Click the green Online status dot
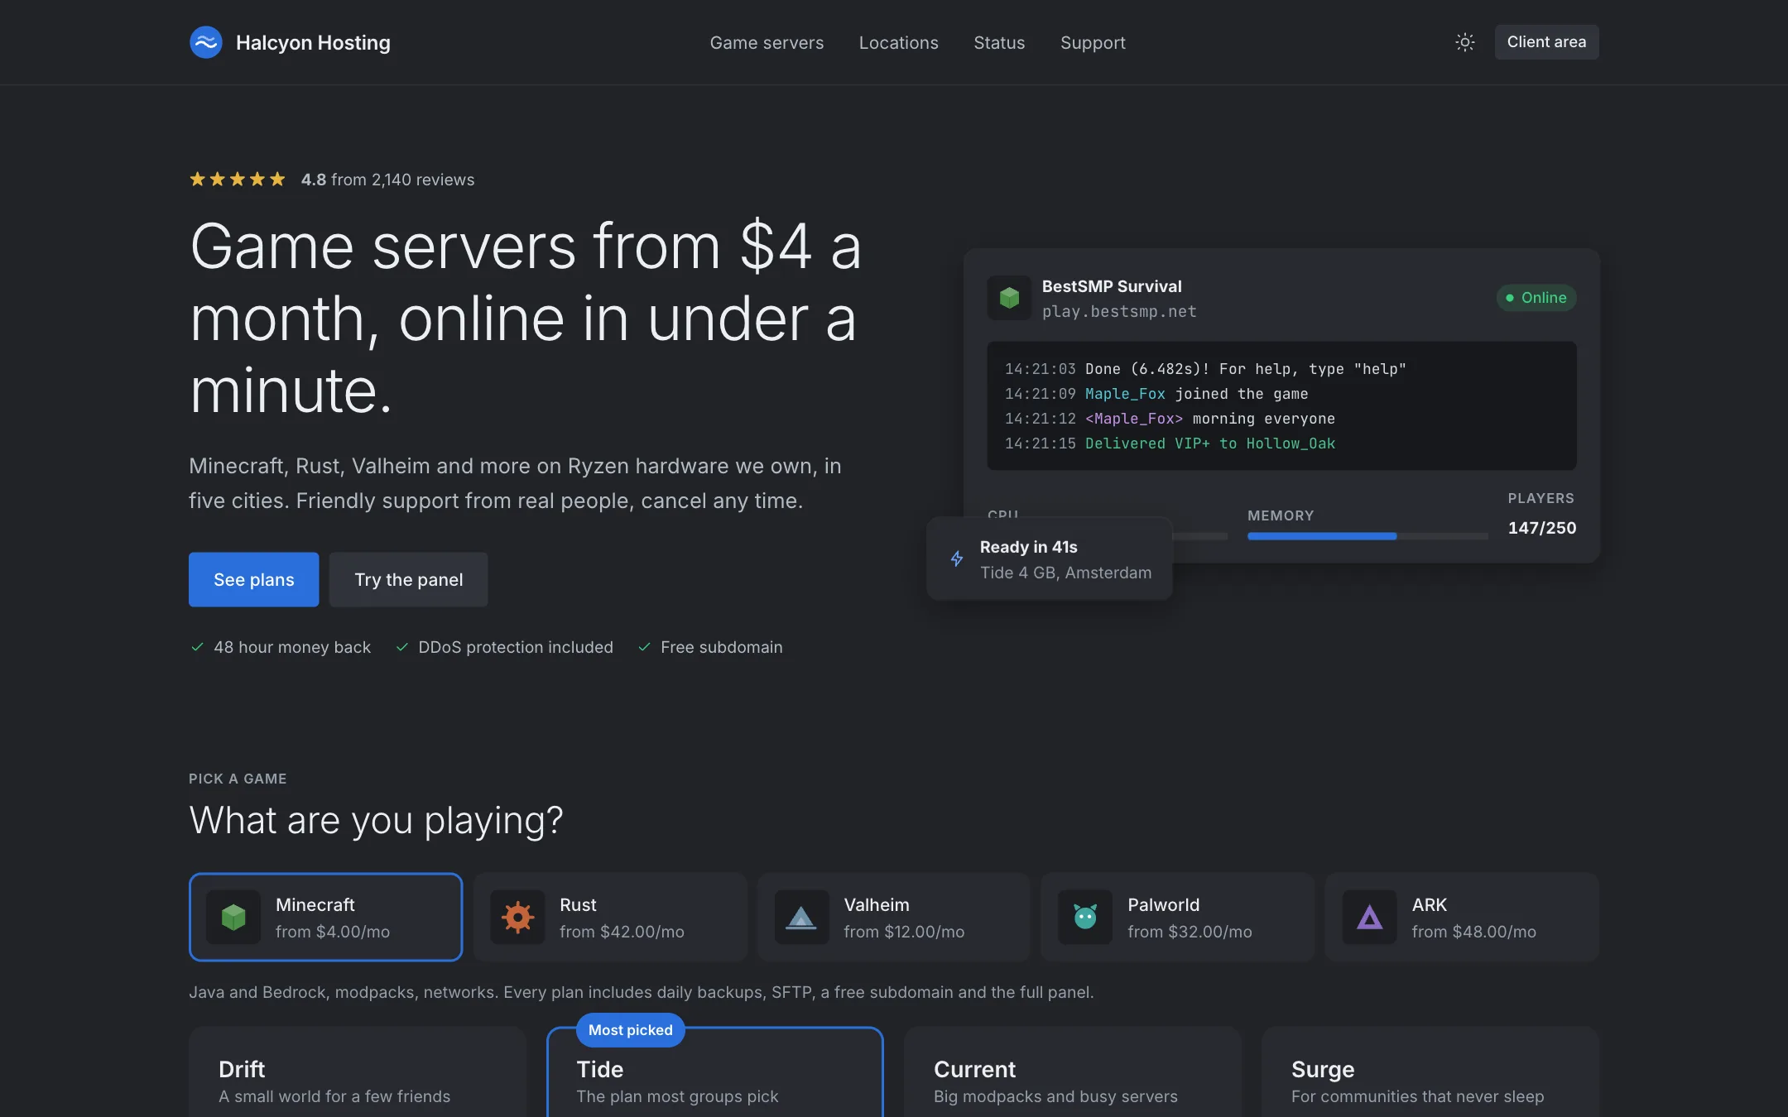This screenshot has width=1788, height=1117. point(1510,298)
